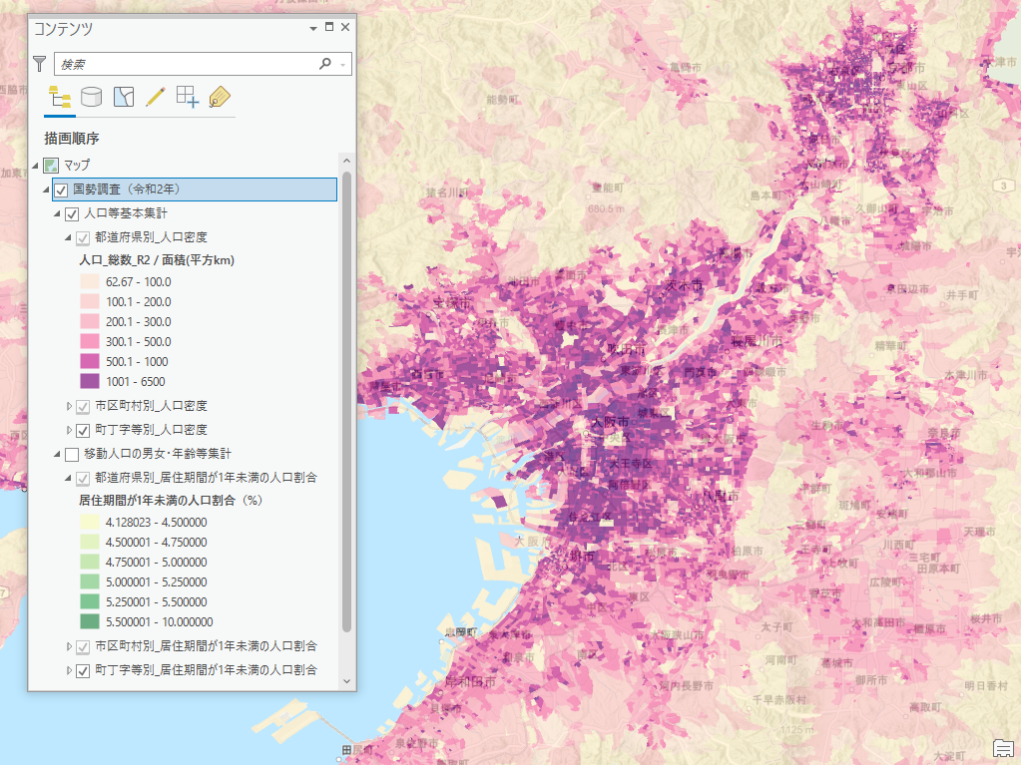The height and width of the screenshot is (765, 1021).
Task: Click the List By Selection icon
Action: [x=123, y=97]
